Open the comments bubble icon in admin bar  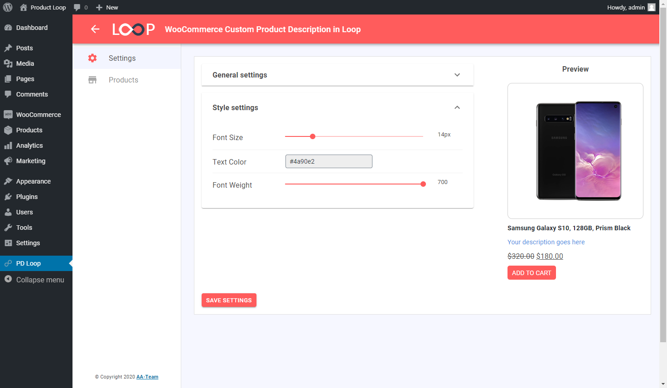(x=77, y=7)
